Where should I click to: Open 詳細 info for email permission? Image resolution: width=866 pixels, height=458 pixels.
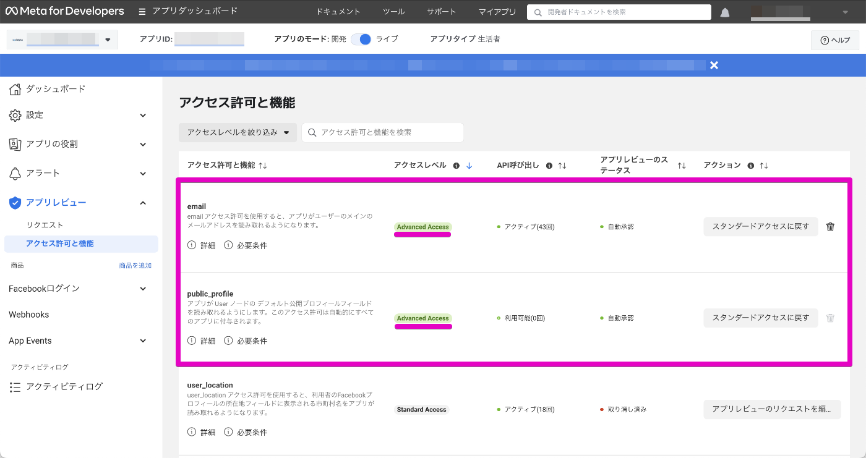pyautogui.click(x=202, y=245)
